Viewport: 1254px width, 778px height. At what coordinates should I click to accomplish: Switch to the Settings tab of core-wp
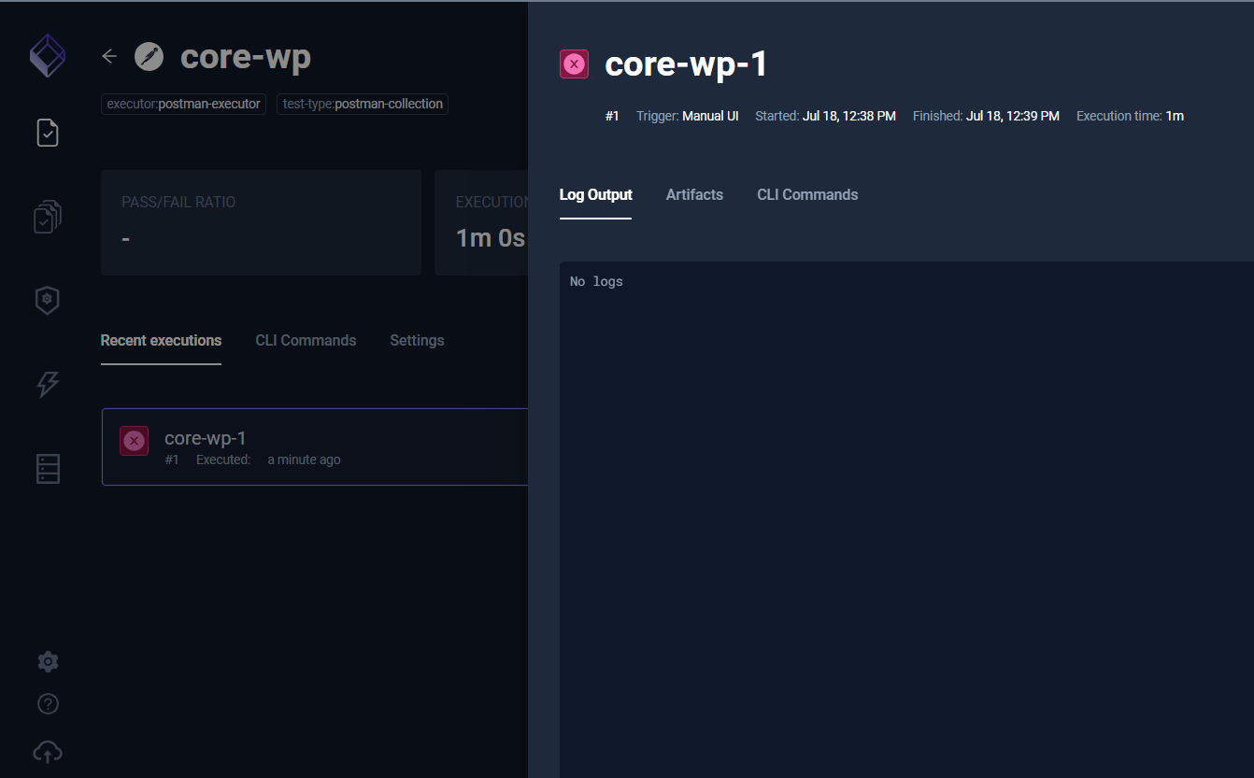click(417, 340)
